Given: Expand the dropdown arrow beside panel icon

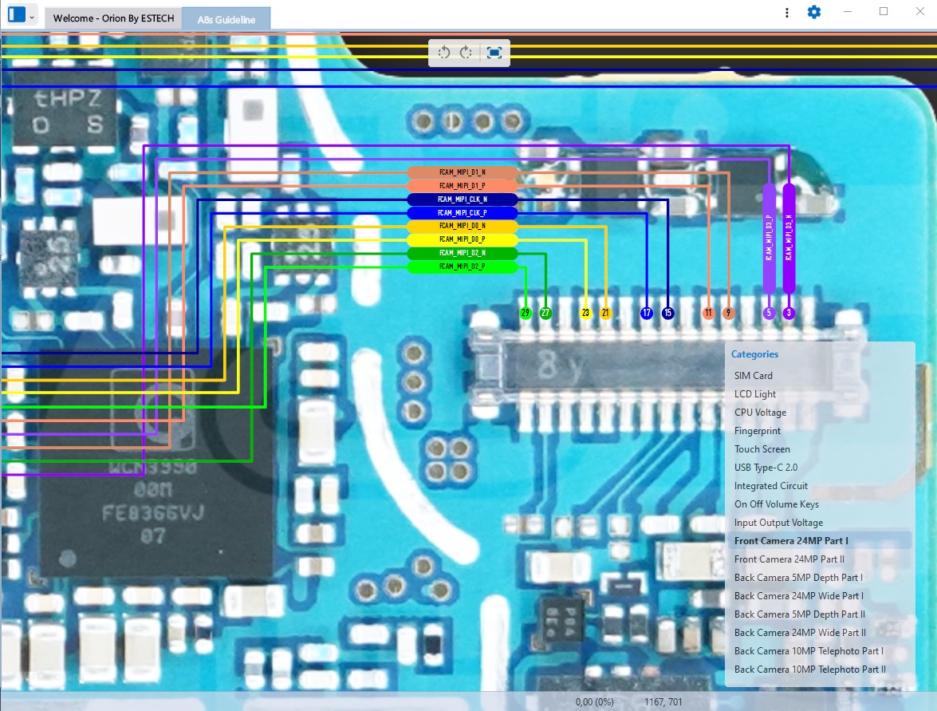Looking at the screenshot, I should pos(32,16).
